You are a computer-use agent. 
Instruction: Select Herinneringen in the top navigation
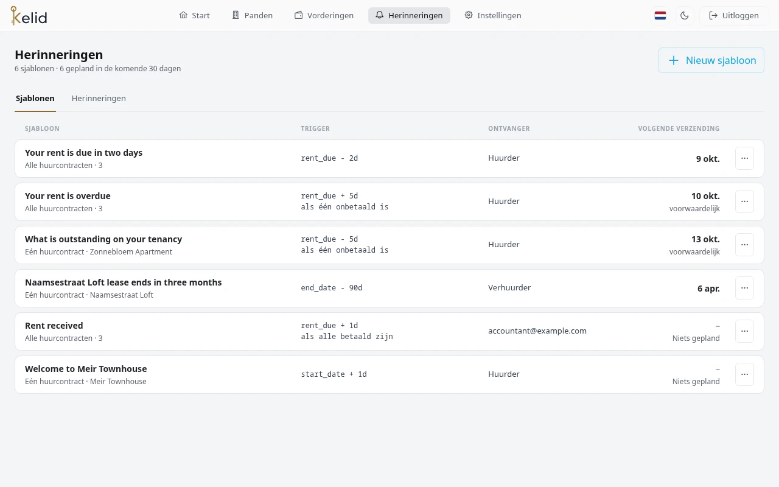coord(409,15)
